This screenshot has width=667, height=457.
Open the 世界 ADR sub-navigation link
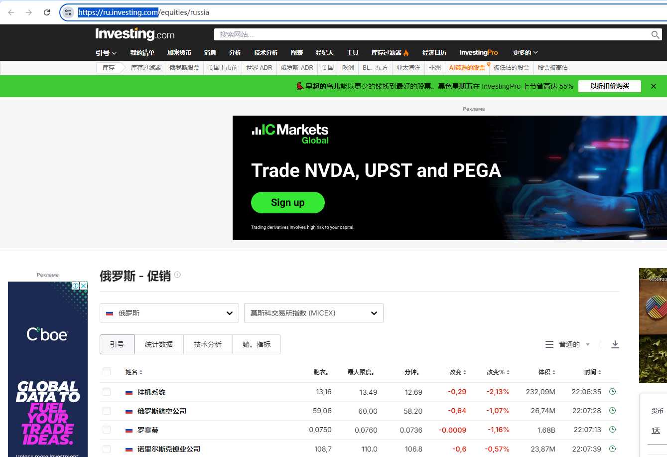pos(259,68)
